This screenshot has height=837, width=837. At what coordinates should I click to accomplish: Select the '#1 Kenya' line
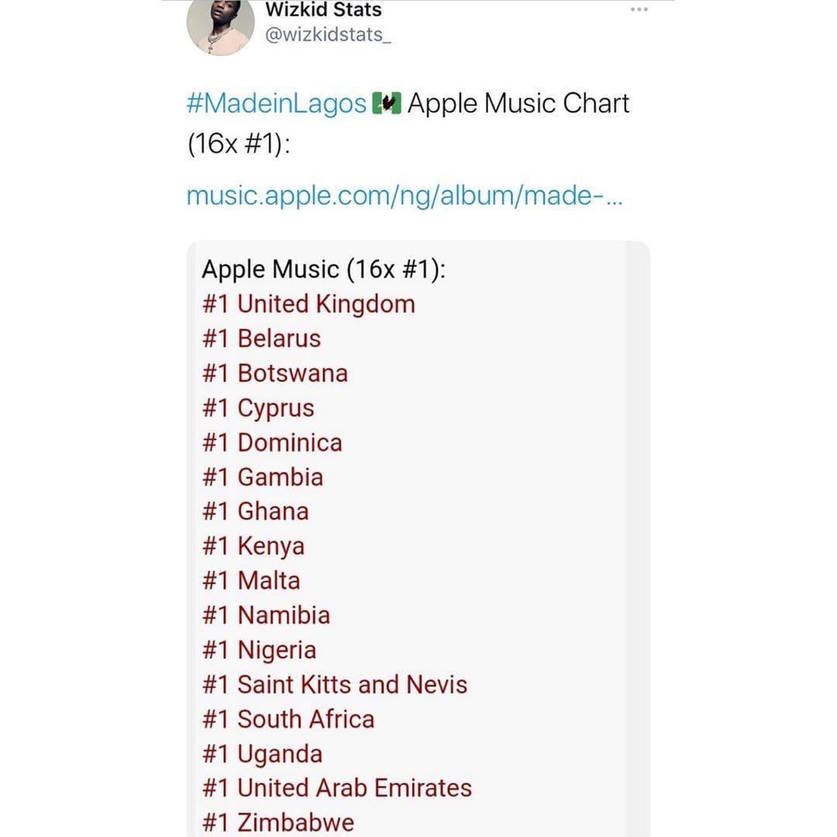[x=253, y=546]
